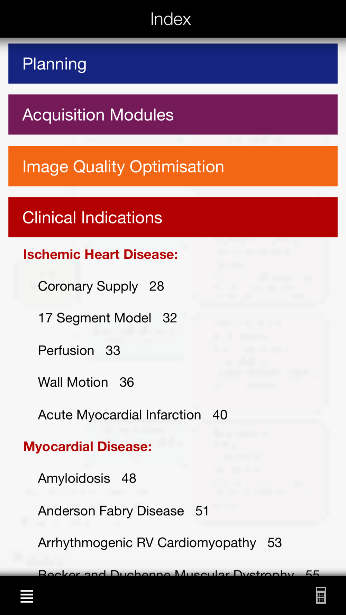Select Wall Motion page 36
346x615 pixels.
[x=86, y=382]
